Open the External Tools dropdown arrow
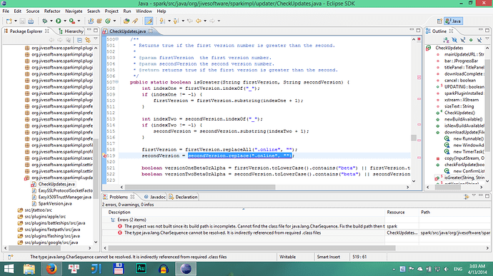Image resolution: width=493 pixels, height=276 pixels. click(79, 21)
